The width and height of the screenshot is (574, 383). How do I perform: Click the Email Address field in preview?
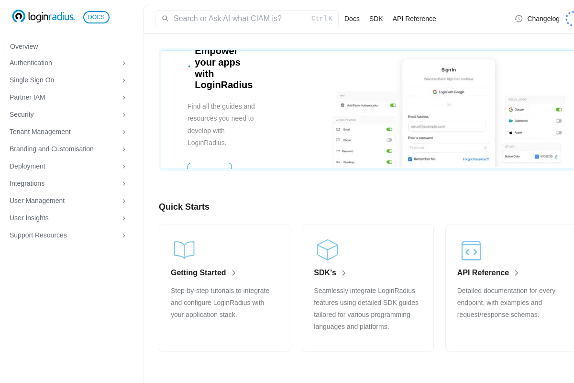click(447, 126)
